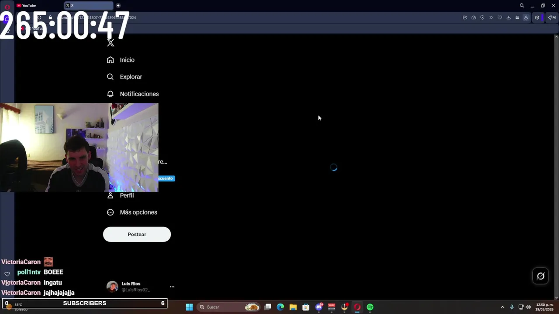Open File Explorer from taskbar
This screenshot has height=314, width=559.
(x=293, y=307)
